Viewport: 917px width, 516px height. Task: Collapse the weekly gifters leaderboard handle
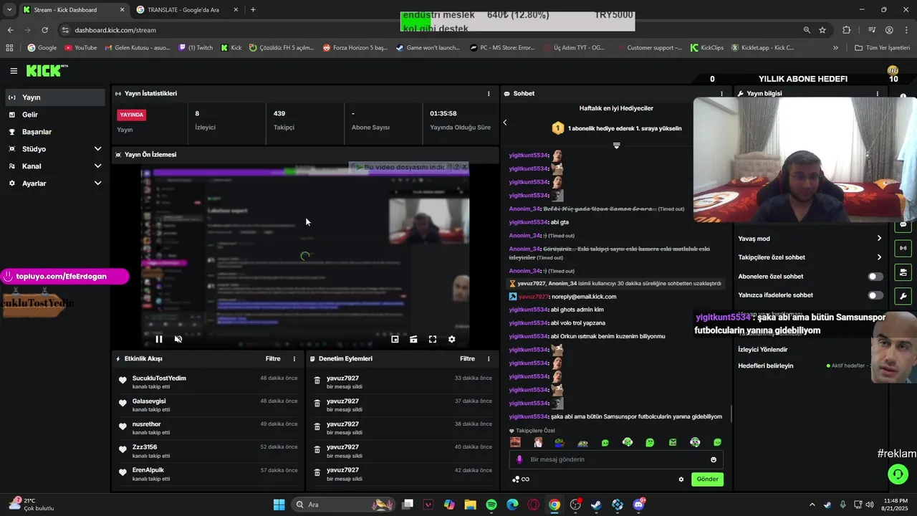click(x=616, y=145)
